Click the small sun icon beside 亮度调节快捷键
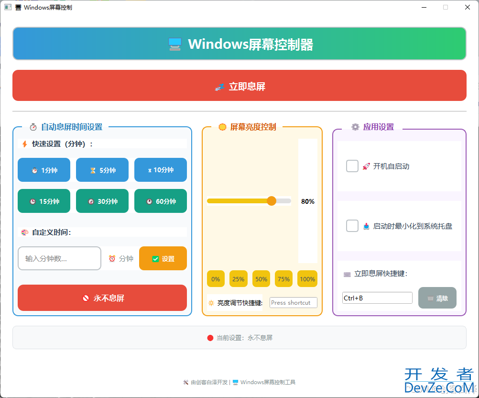 point(211,303)
